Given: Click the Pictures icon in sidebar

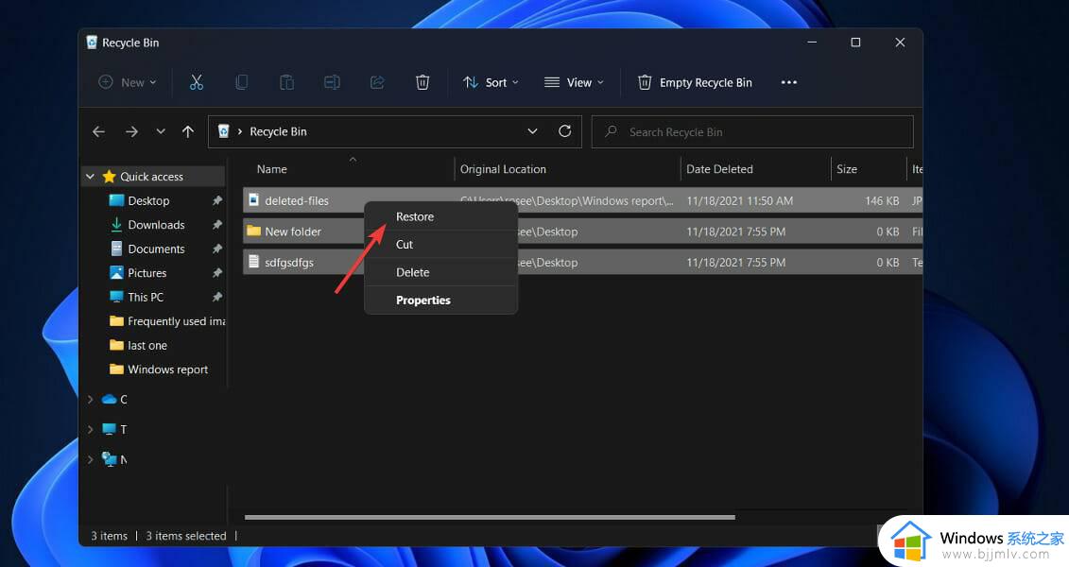Looking at the screenshot, I should click(x=116, y=272).
